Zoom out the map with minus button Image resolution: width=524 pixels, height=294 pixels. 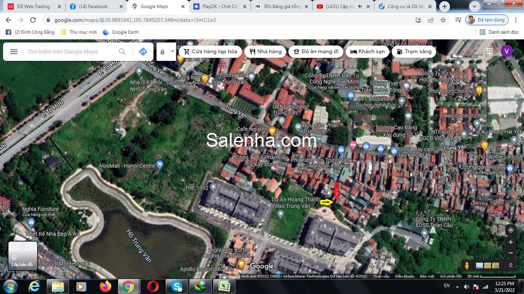point(510,253)
